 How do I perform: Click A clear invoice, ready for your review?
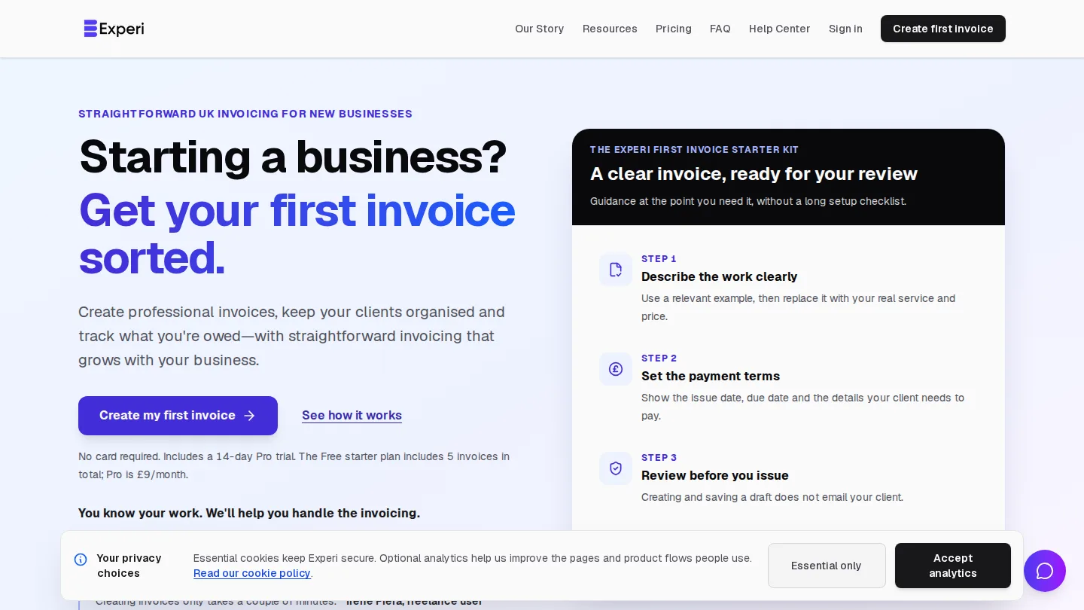coord(754,174)
